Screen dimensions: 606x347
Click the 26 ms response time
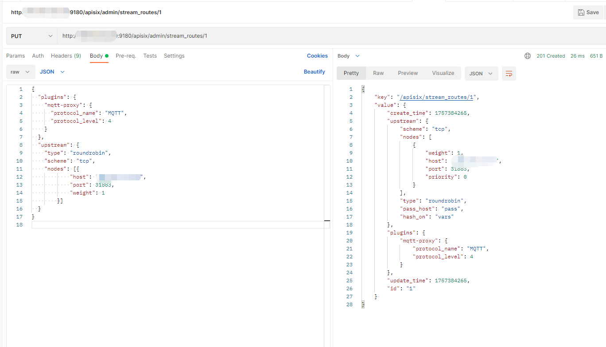(x=578, y=56)
